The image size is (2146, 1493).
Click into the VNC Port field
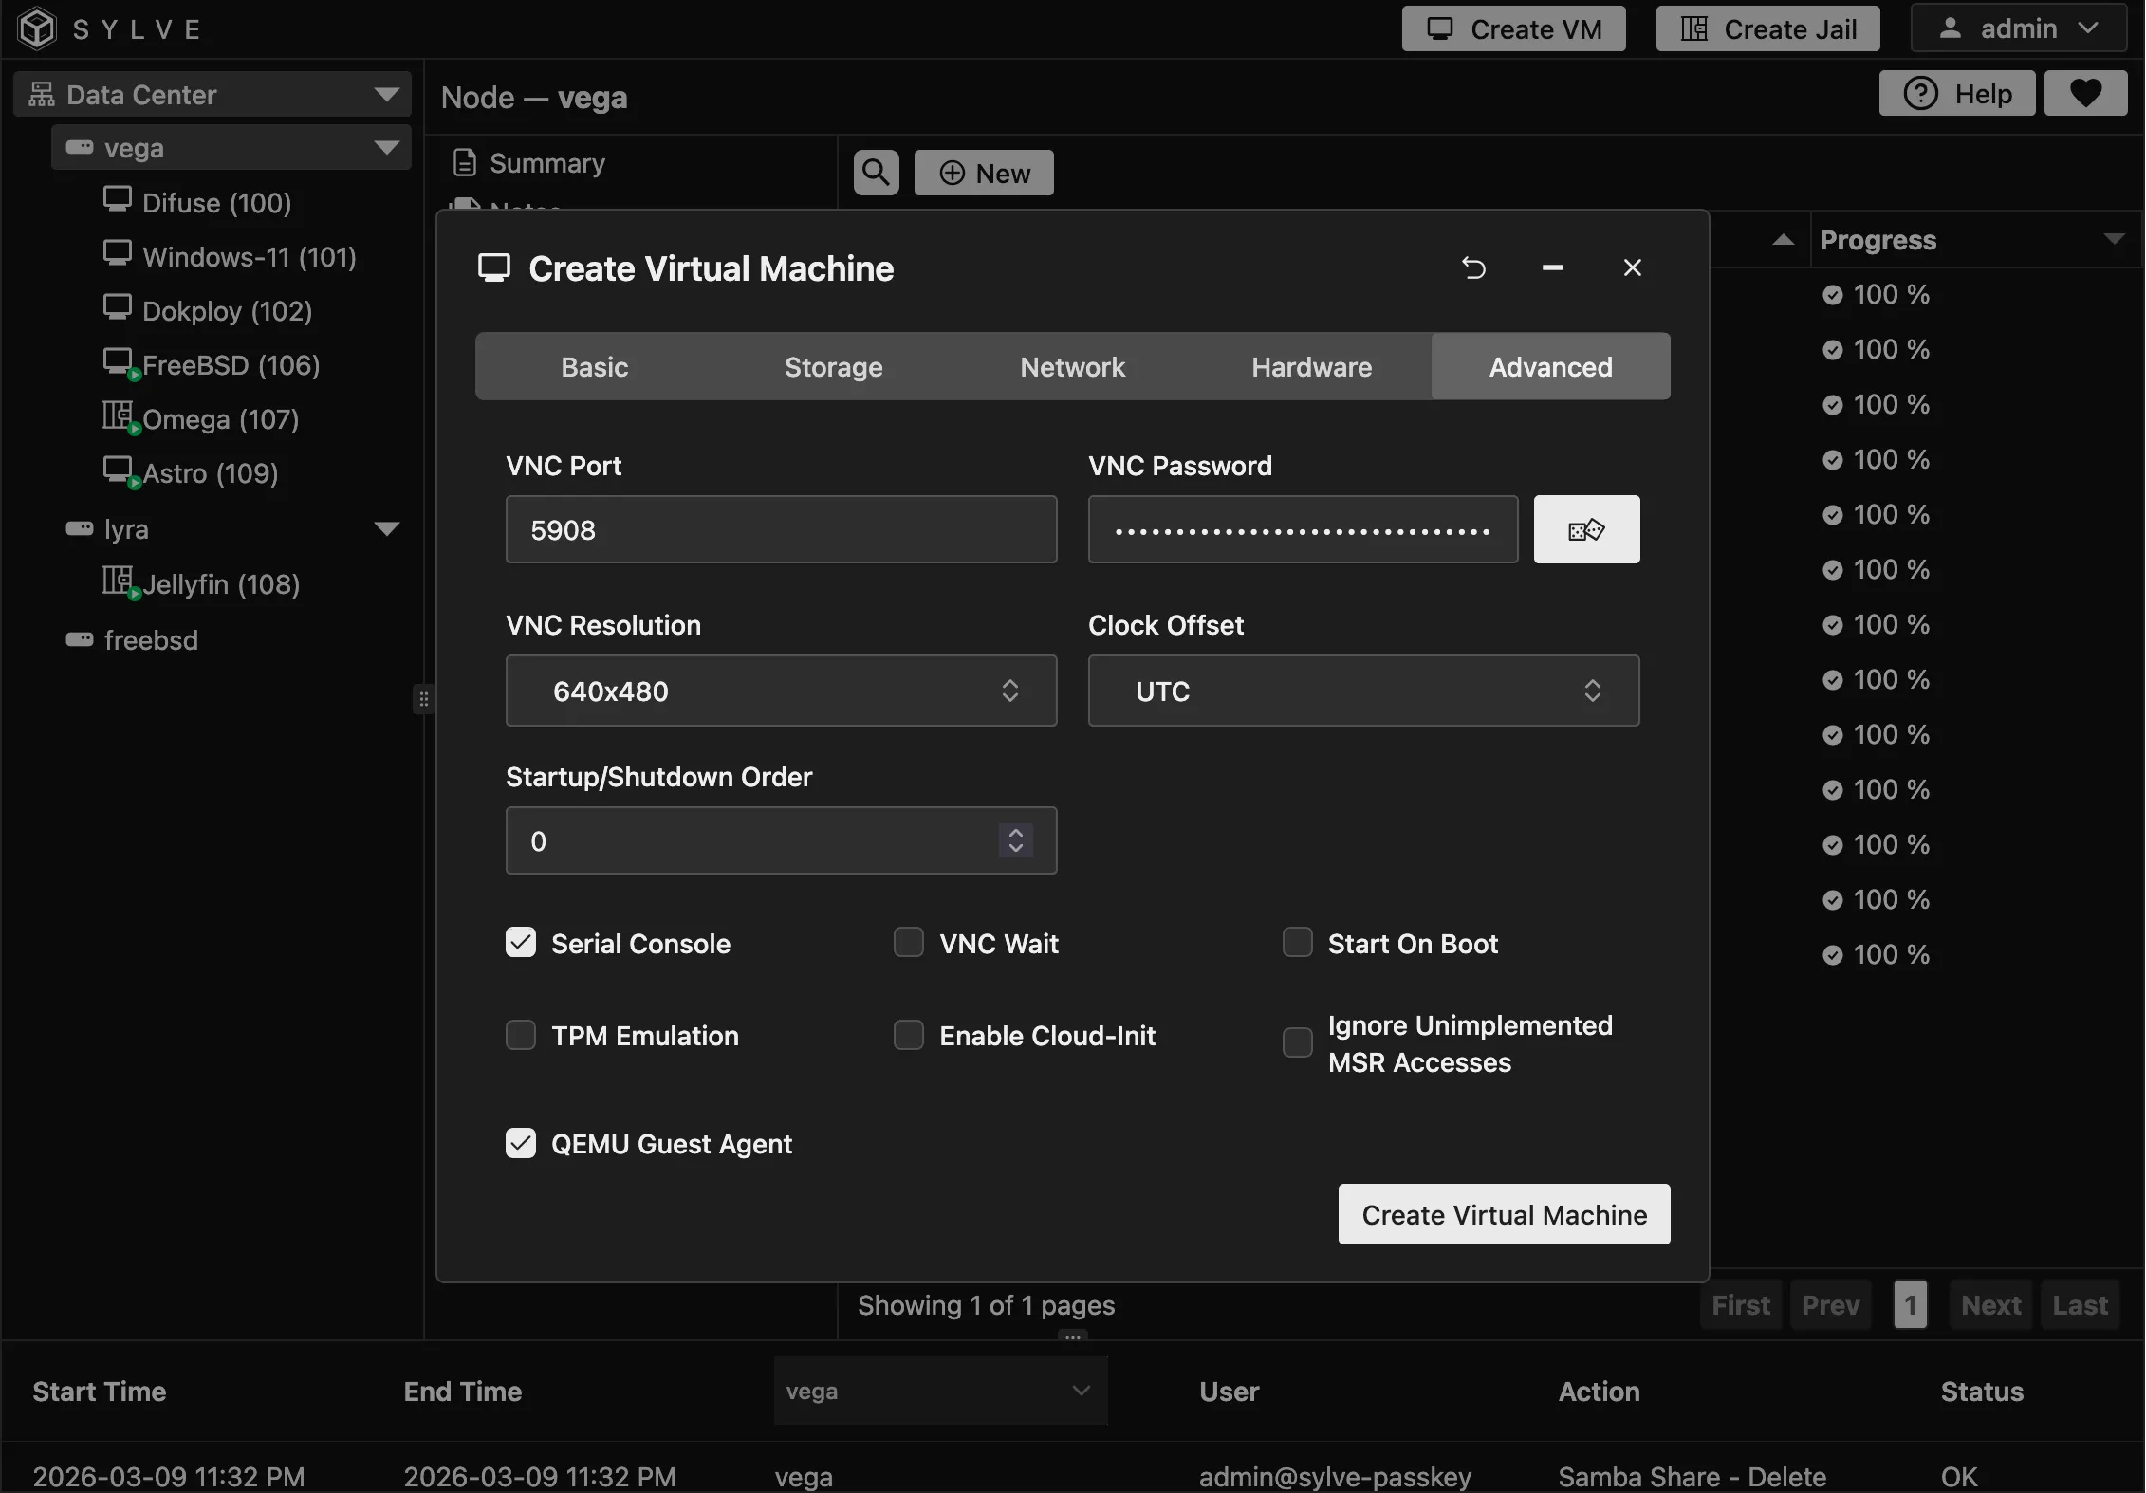[x=780, y=529]
